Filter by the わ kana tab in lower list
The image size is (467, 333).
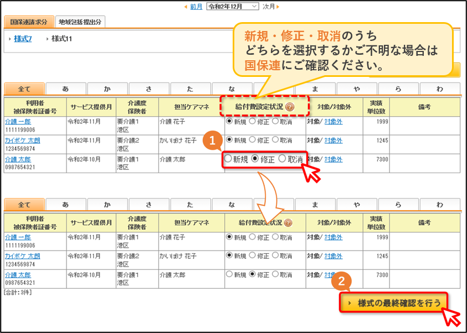pos(440,205)
